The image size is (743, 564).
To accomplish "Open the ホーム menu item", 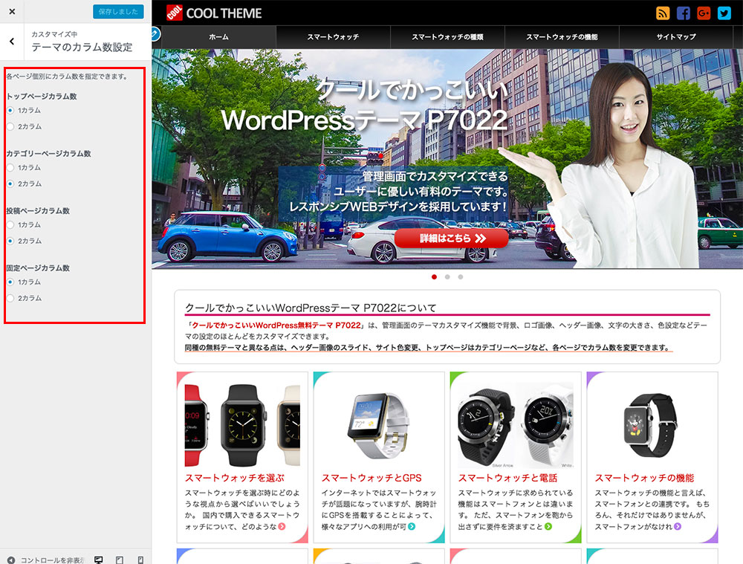I will (219, 37).
